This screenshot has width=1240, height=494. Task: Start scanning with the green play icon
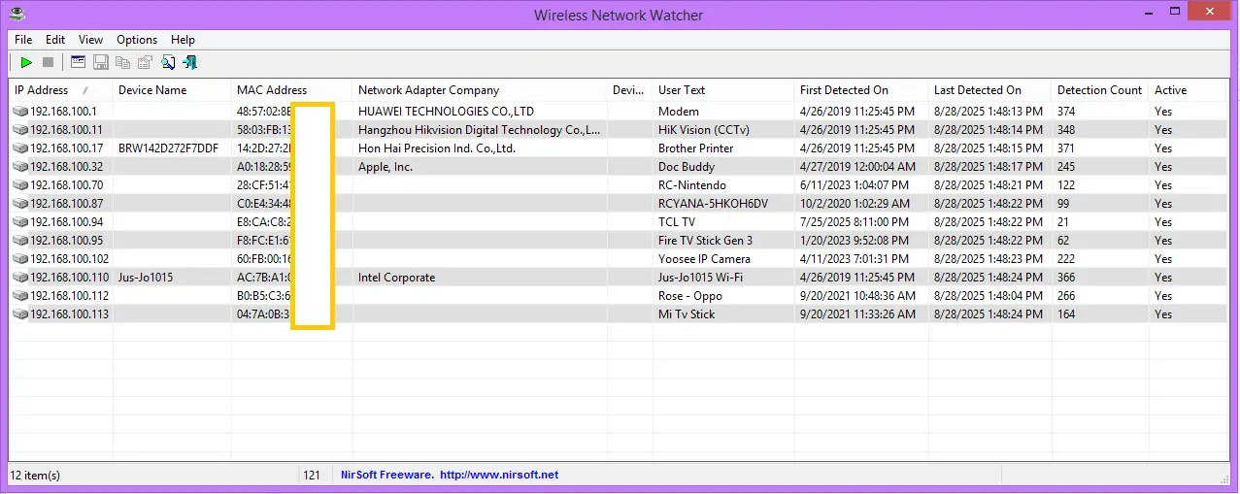[x=26, y=62]
